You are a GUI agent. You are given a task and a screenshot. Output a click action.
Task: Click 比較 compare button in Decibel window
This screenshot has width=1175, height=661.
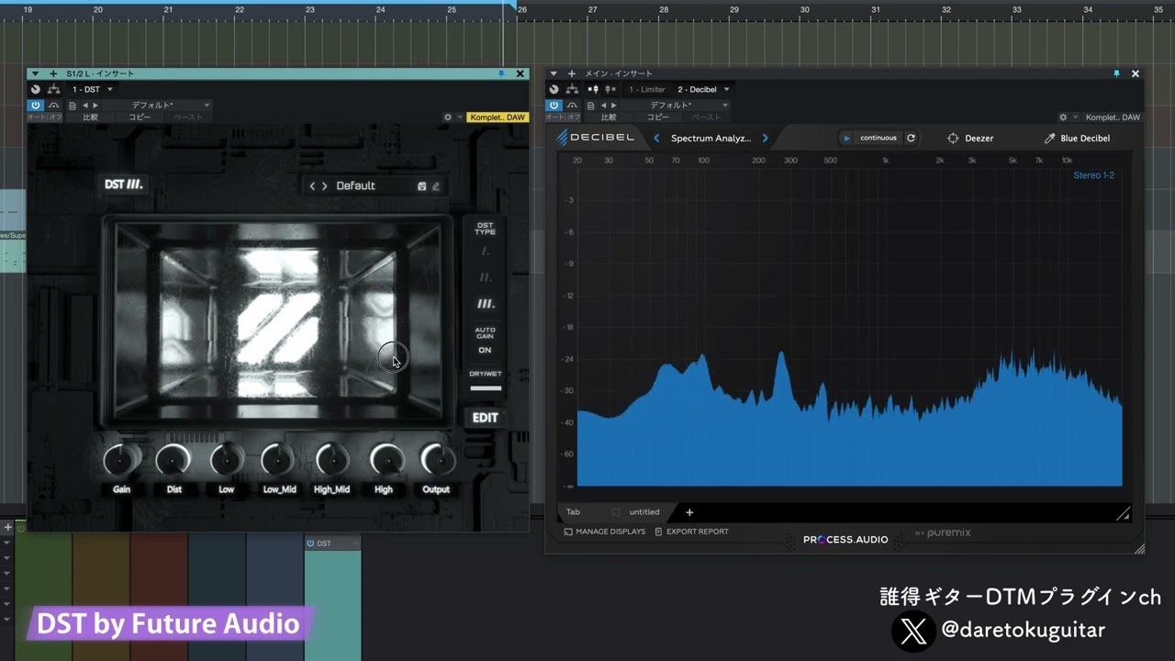click(609, 118)
